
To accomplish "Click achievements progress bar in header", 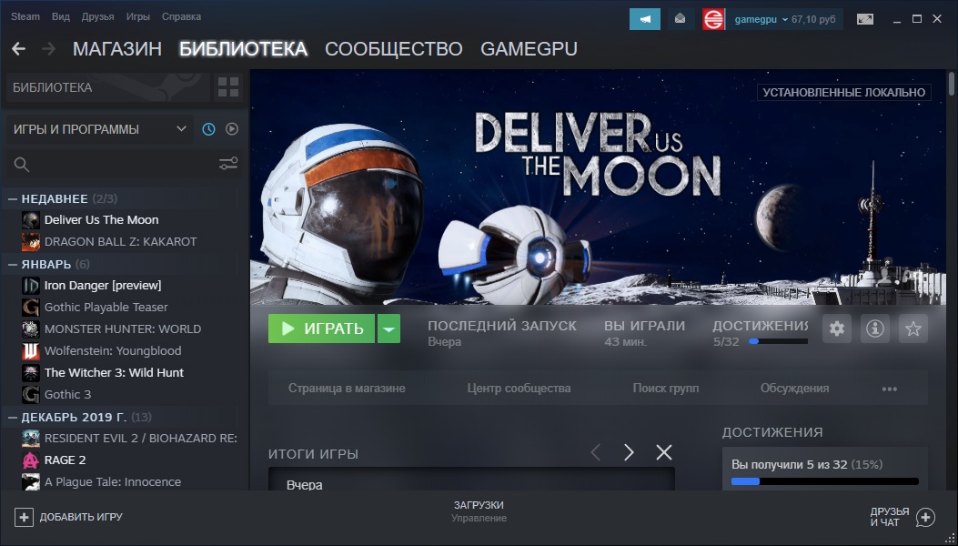I will pos(779,342).
